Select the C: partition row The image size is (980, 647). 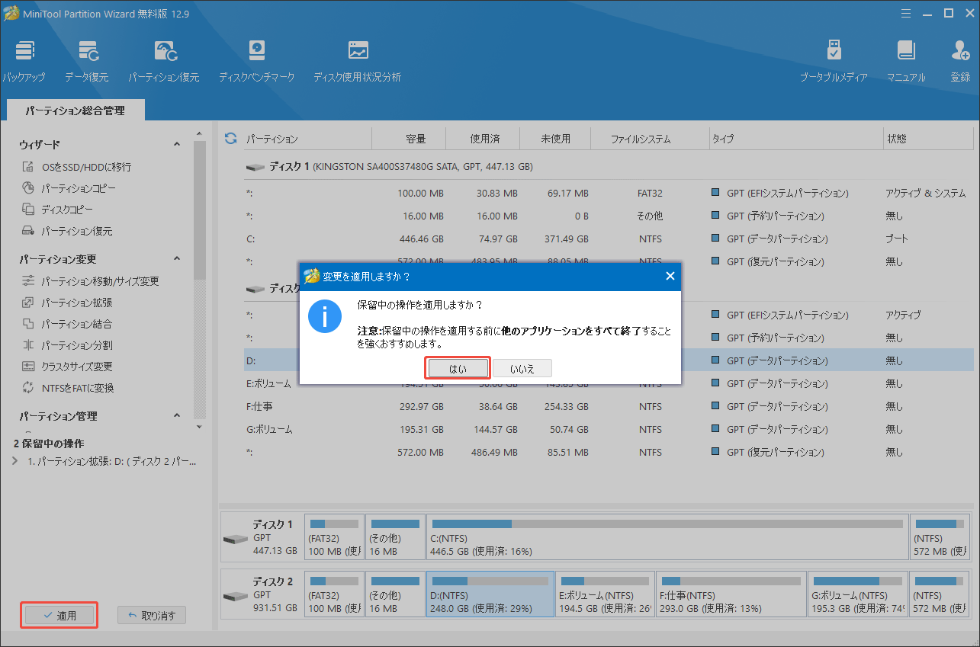pos(609,239)
